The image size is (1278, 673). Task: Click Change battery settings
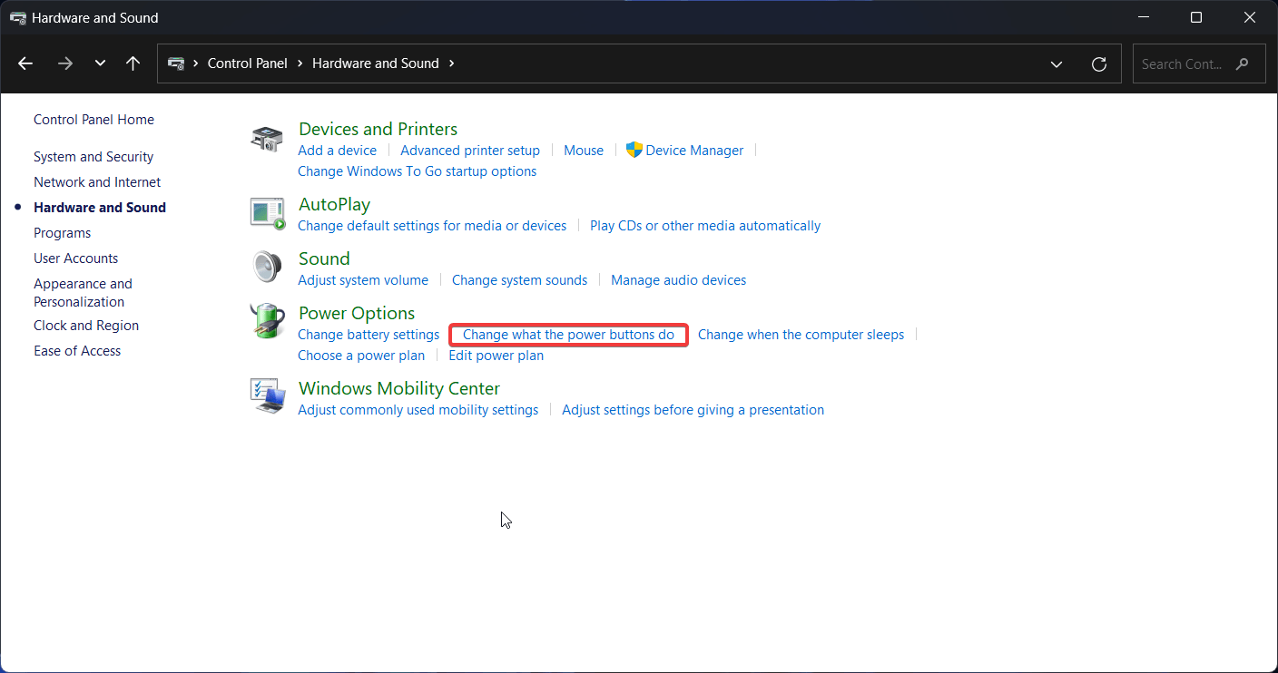point(369,335)
